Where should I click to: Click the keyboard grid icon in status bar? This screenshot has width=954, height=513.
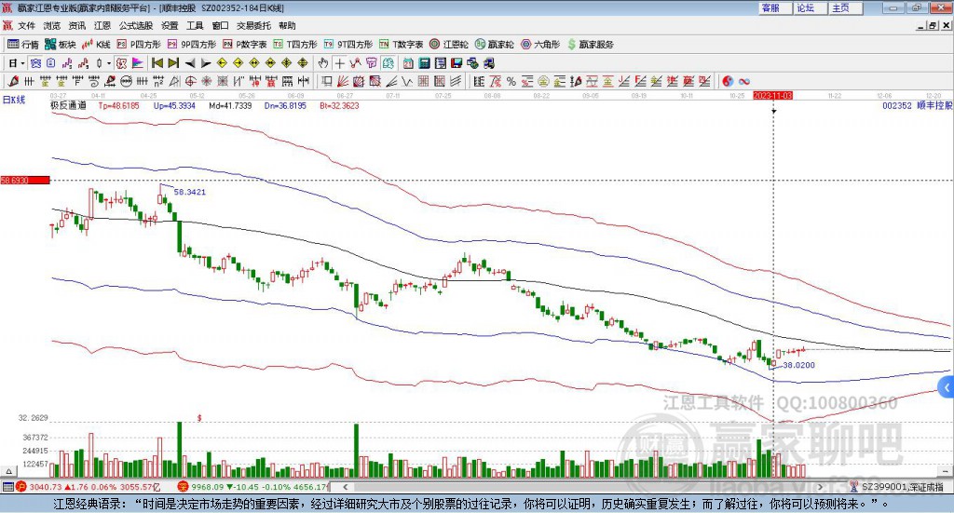[x=7, y=487]
